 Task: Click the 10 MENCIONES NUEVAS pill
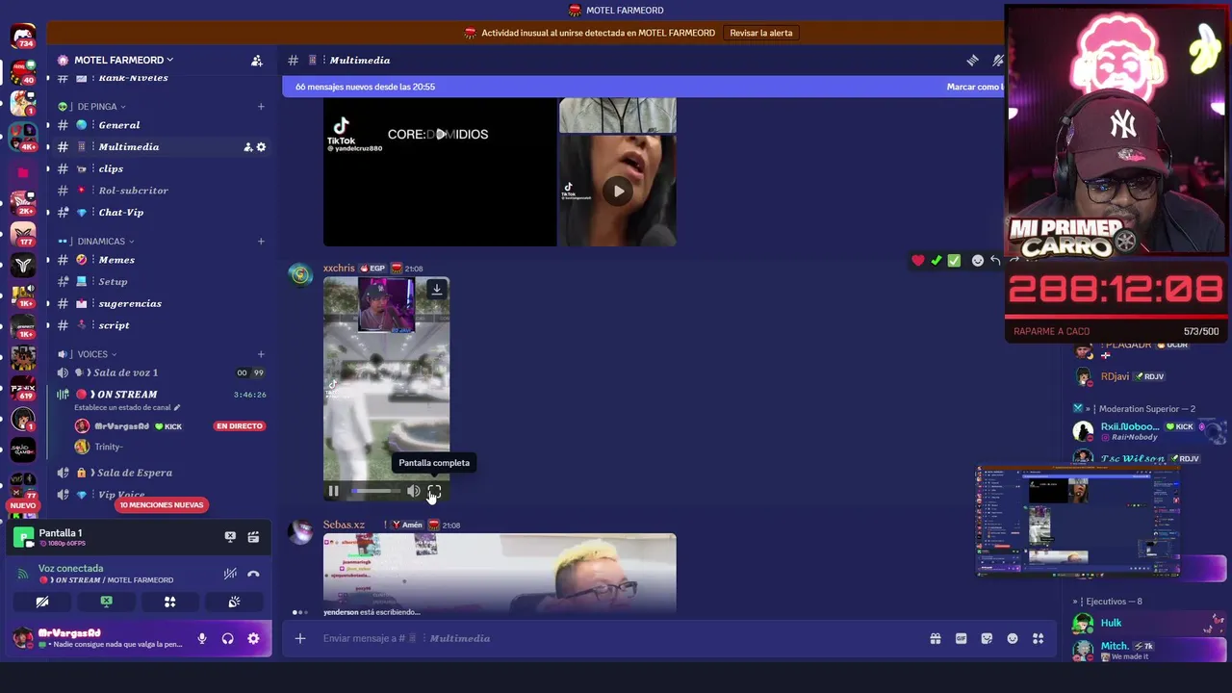tap(162, 504)
